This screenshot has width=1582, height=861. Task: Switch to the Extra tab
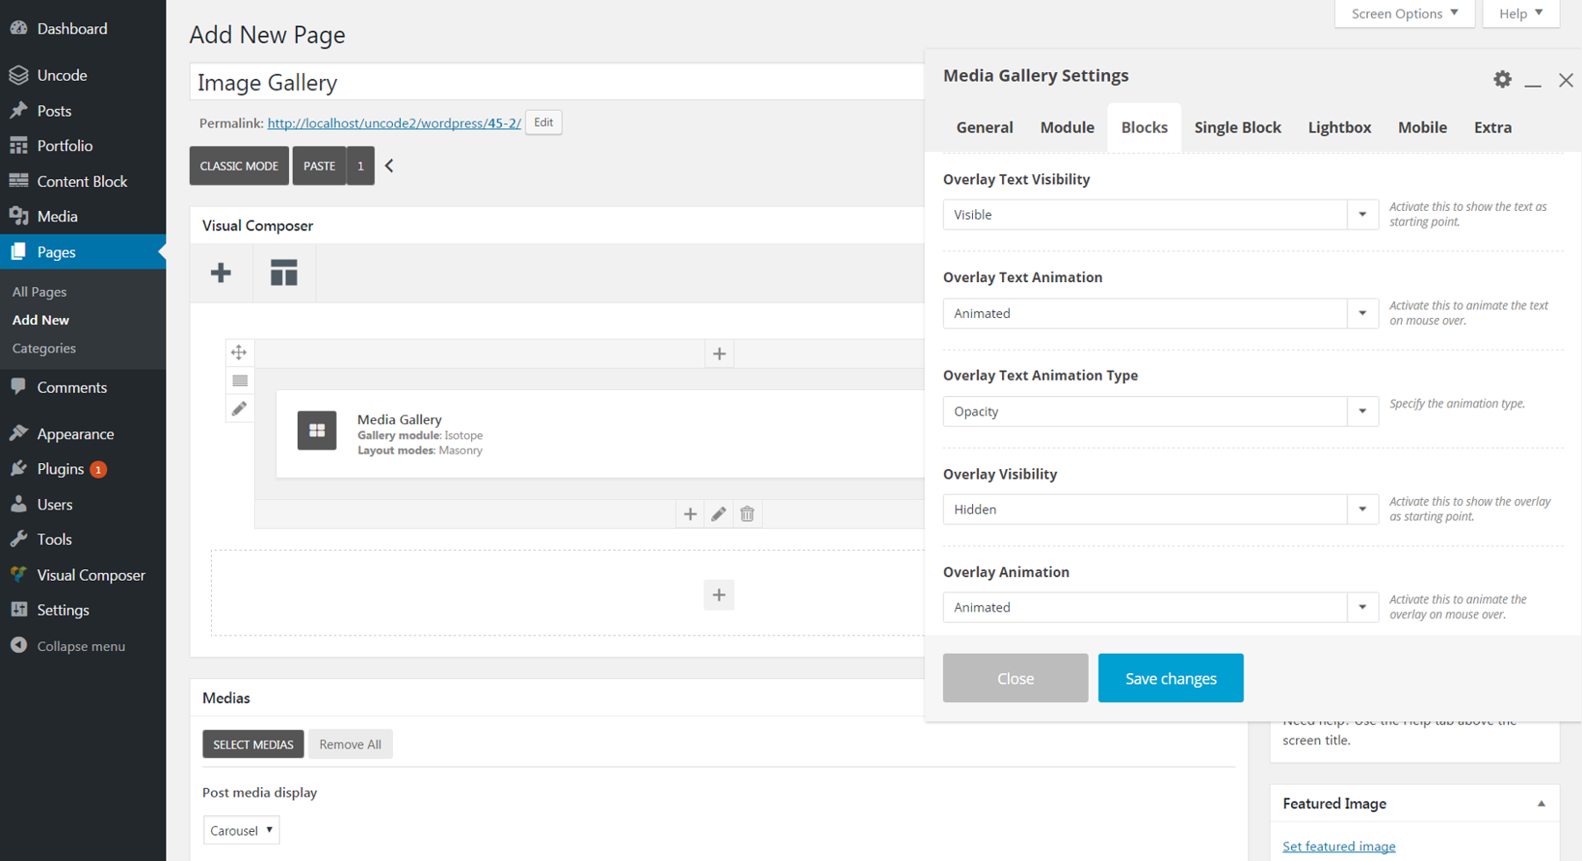1492,127
